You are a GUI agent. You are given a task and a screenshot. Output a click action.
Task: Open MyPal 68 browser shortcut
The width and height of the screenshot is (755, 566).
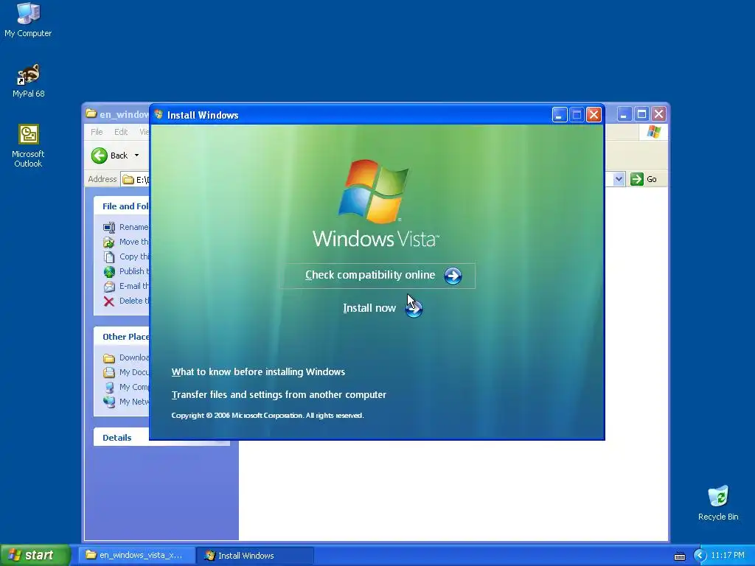[x=28, y=81]
